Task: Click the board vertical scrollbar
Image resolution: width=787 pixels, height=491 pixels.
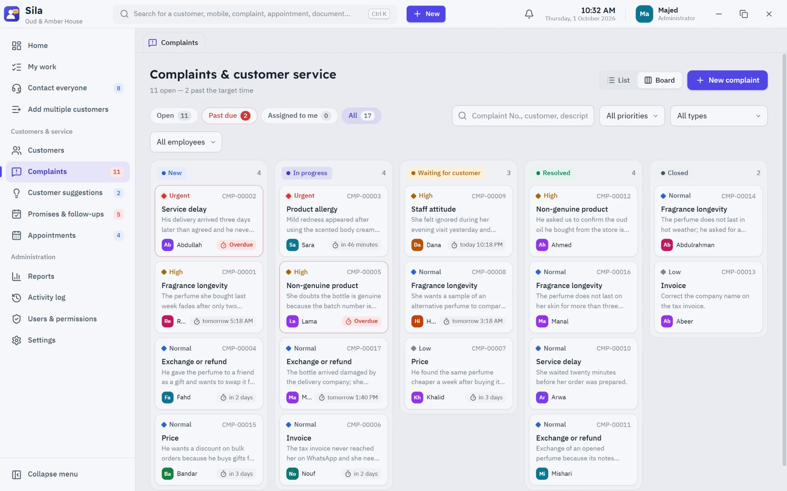Action: [x=784, y=260]
